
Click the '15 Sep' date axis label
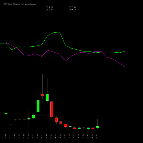point(5,136)
